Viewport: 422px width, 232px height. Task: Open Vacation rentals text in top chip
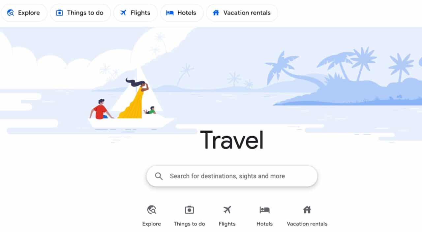click(x=247, y=13)
